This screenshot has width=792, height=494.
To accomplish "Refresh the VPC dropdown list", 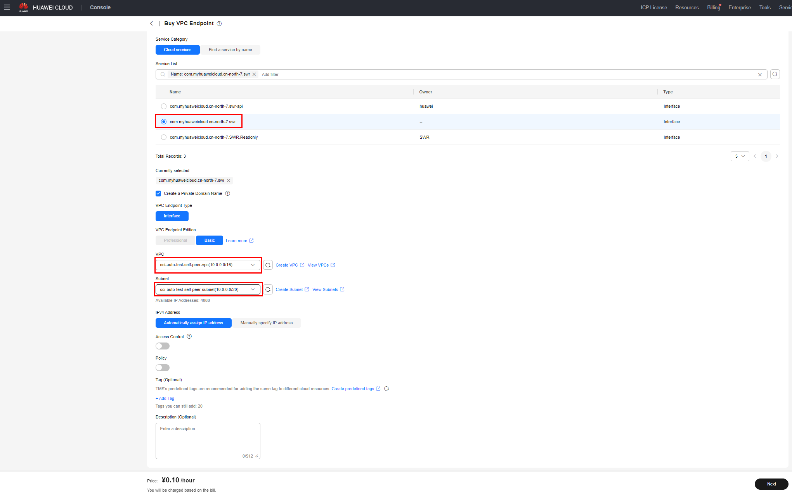I will (x=268, y=265).
